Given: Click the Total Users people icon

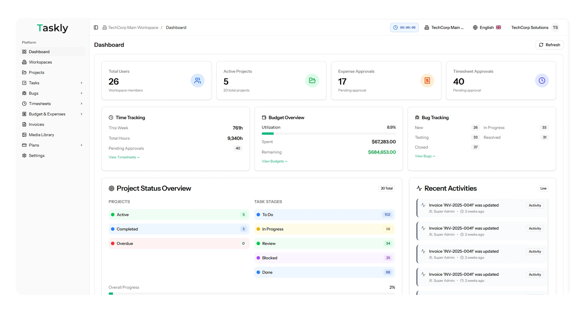Looking at the screenshot, I should point(198,81).
